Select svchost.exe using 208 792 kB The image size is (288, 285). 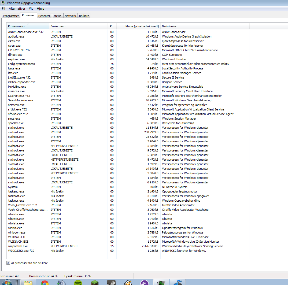128,132
